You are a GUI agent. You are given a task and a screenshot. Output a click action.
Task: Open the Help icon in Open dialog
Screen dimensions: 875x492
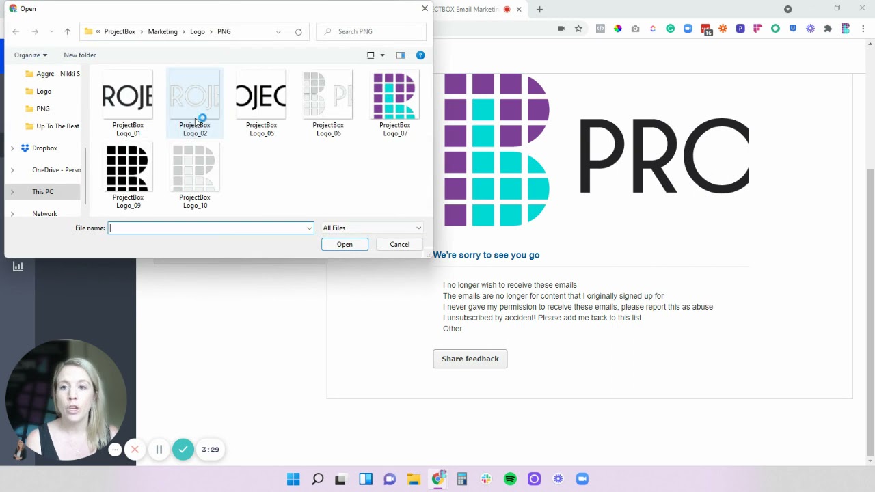coord(420,55)
